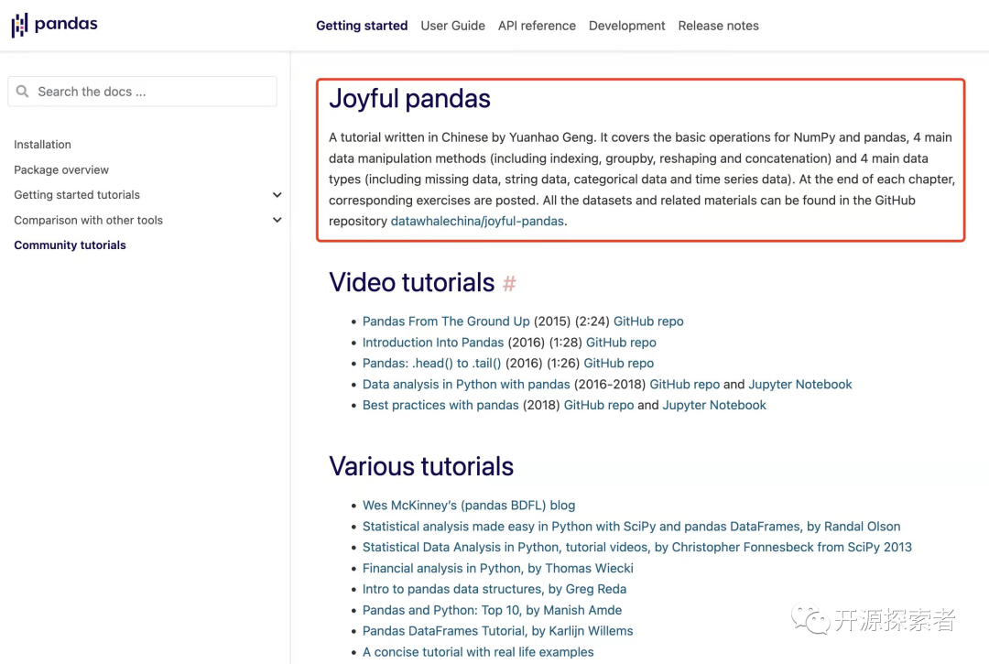The image size is (989, 664).
Task: Click the Various tutorials heading
Action: tap(421, 466)
